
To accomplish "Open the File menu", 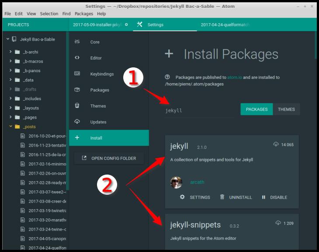I will tap(8, 14).
